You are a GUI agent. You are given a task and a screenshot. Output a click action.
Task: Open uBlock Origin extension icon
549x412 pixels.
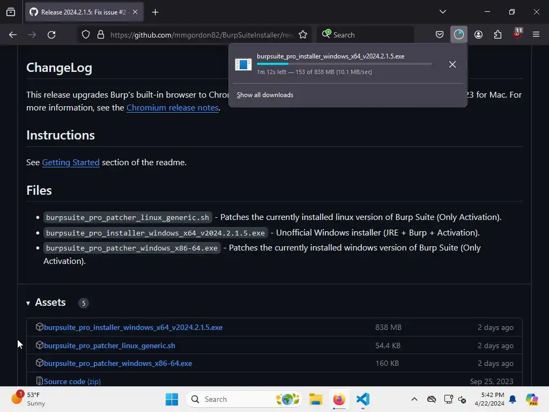(x=517, y=34)
